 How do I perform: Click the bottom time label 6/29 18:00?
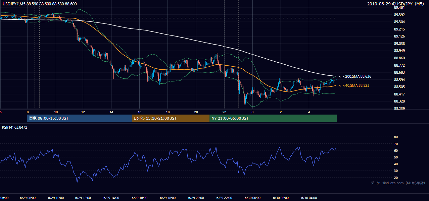click(x=168, y=198)
